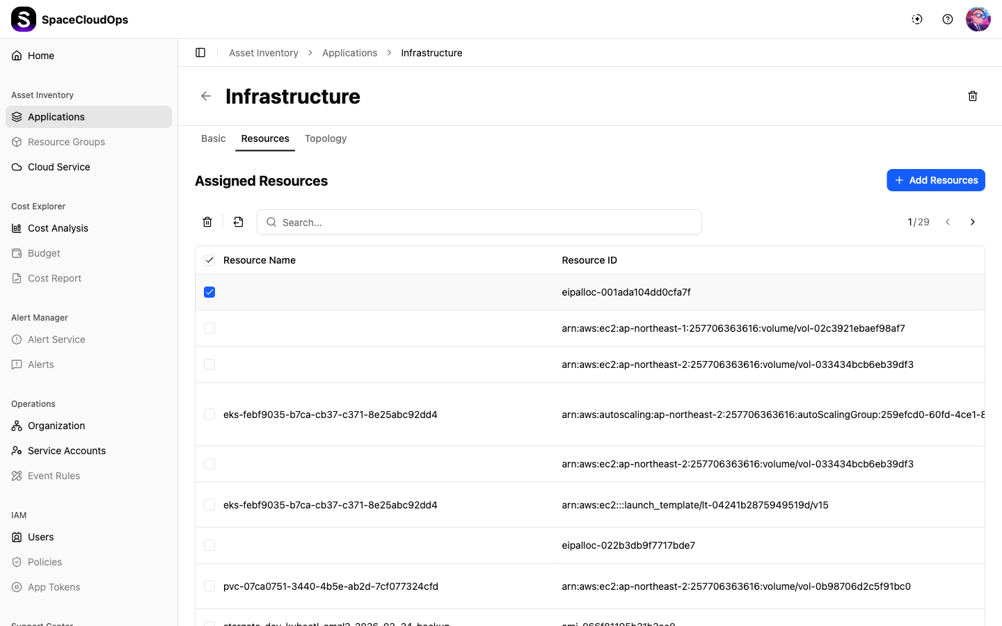Open the help question mark icon
The width and height of the screenshot is (1002, 626).
click(948, 19)
